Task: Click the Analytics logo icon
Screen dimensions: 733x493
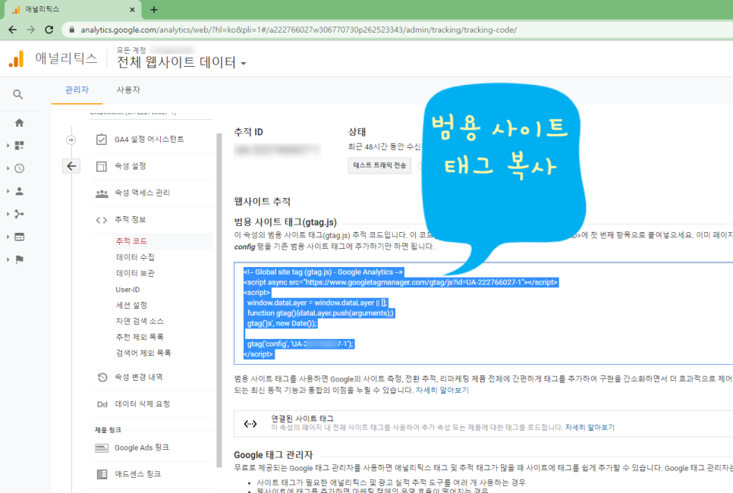Action: [17, 59]
